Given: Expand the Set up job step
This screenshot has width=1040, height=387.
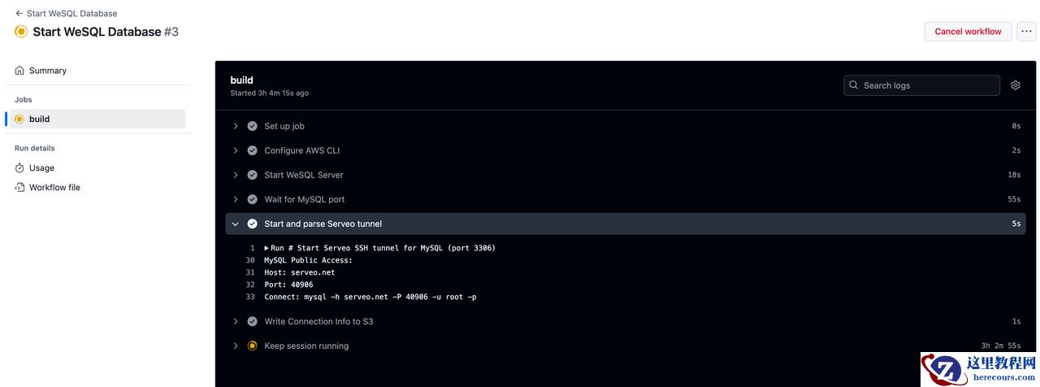Looking at the screenshot, I should pyautogui.click(x=626, y=126).
